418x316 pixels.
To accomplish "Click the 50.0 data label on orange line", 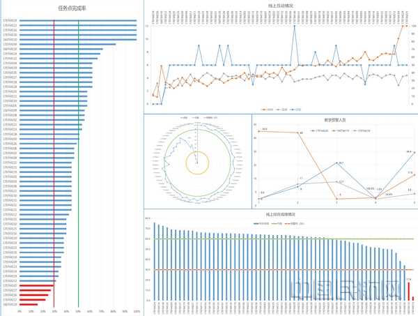I will (x=265, y=129).
